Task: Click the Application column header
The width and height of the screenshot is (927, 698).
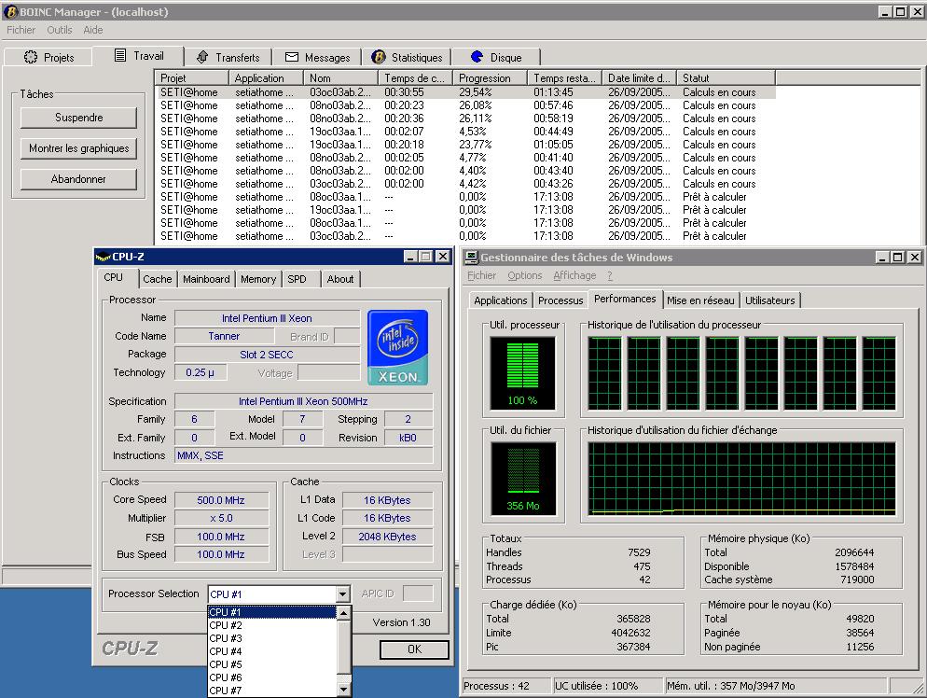Action: coord(266,78)
